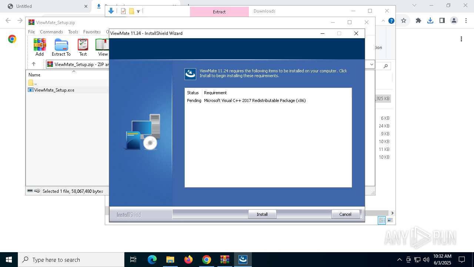Screen dimensions: 474x267
Task: Open Chrome downloads icon
Action: pyautogui.click(x=430, y=21)
